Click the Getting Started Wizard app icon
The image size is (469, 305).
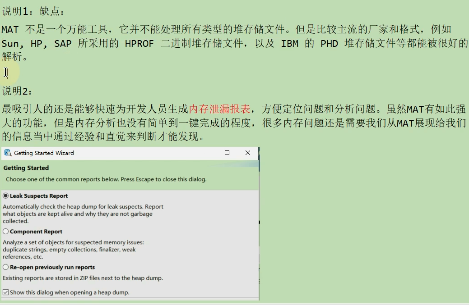pyautogui.click(x=8, y=153)
